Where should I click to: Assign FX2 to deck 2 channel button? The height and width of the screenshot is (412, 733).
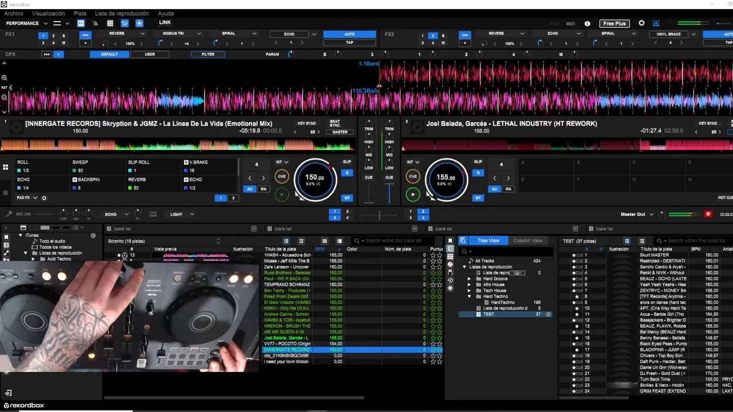tap(433, 35)
